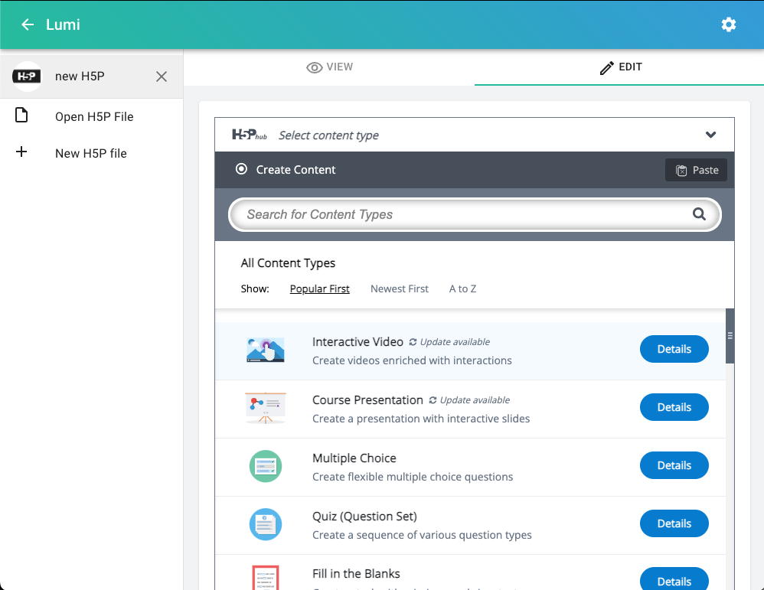Select the Create Content radio option
Screen dimensions: 764x590
tap(242, 170)
